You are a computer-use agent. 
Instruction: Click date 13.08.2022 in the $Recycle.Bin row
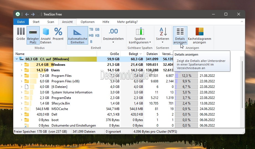pos(207,103)
